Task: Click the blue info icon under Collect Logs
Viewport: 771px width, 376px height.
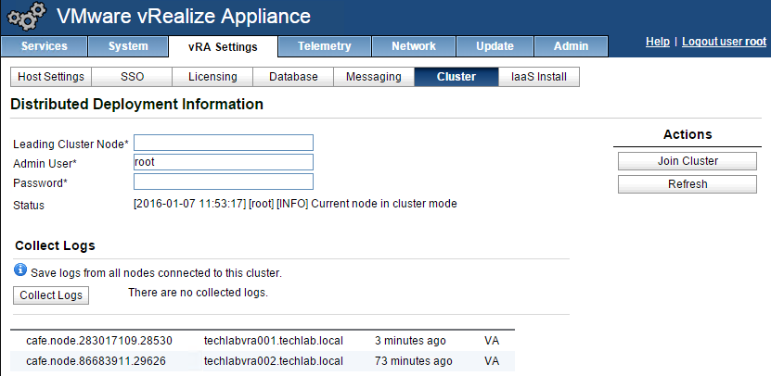Action: coord(20,269)
